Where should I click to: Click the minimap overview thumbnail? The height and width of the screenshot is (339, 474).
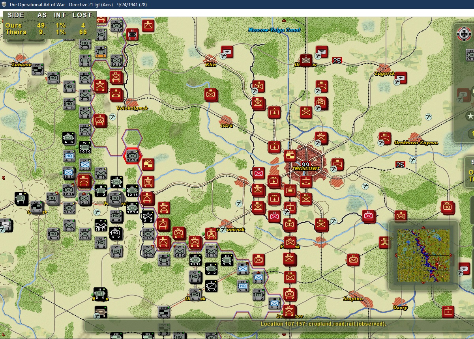(x=423, y=255)
